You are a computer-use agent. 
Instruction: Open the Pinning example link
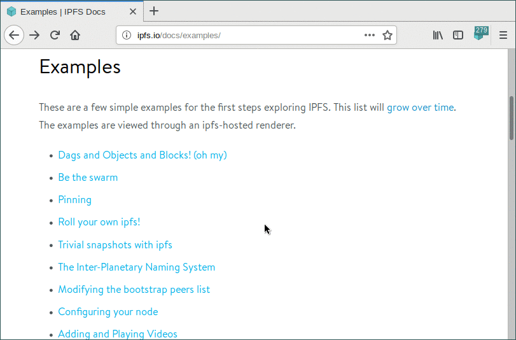coord(74,200)
